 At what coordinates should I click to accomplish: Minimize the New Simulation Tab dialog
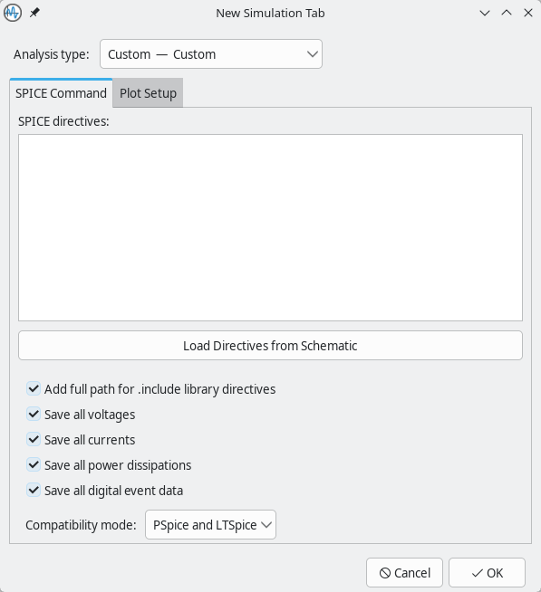485,13
